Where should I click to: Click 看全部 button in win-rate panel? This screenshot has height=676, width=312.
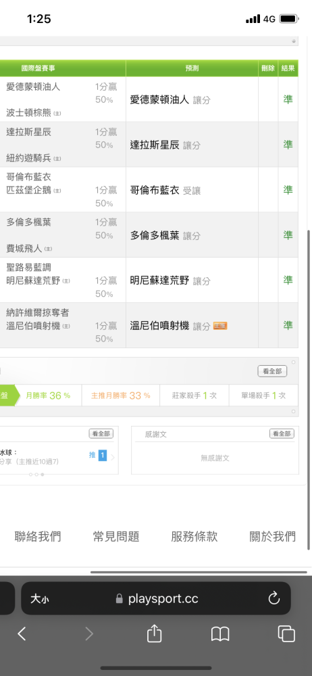[x=272, y=371]
